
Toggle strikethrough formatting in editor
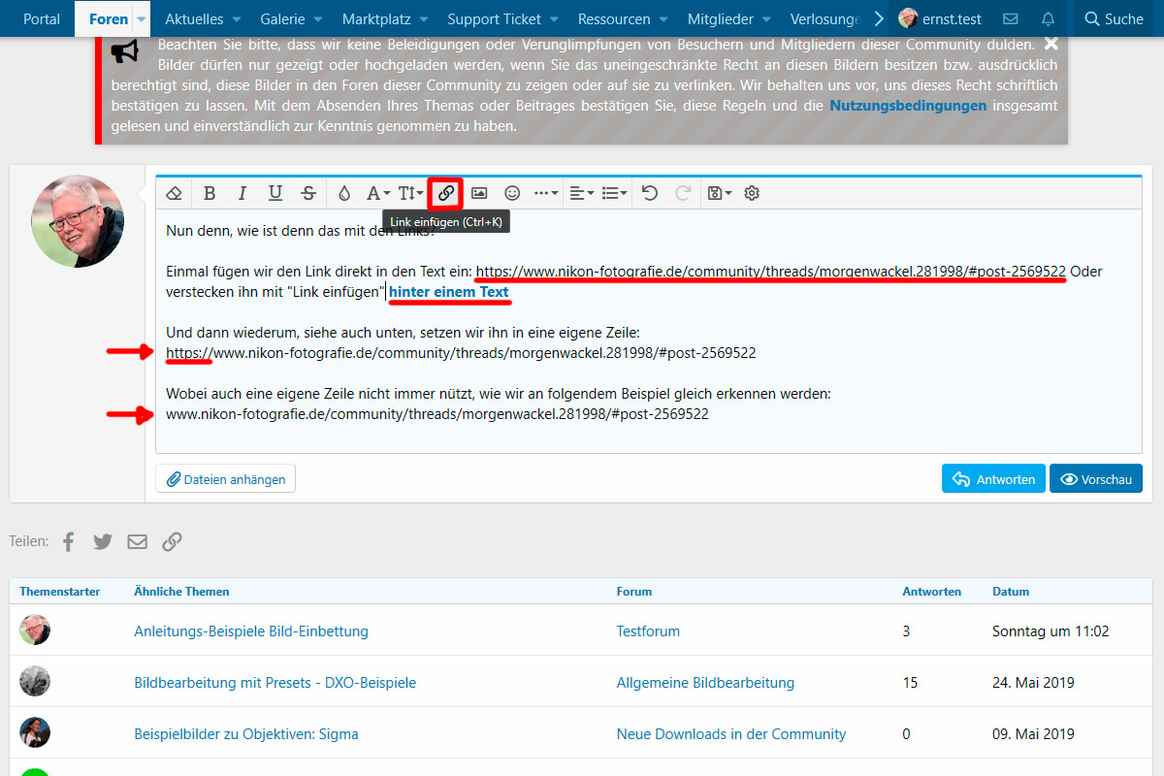point(308,193)
